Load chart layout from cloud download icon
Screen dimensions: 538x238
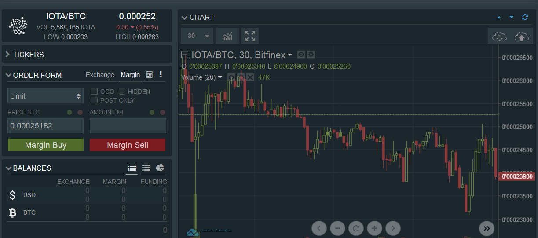click(500, 36)
